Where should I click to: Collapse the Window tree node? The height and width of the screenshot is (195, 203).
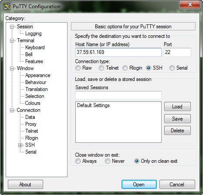point(12,68)
